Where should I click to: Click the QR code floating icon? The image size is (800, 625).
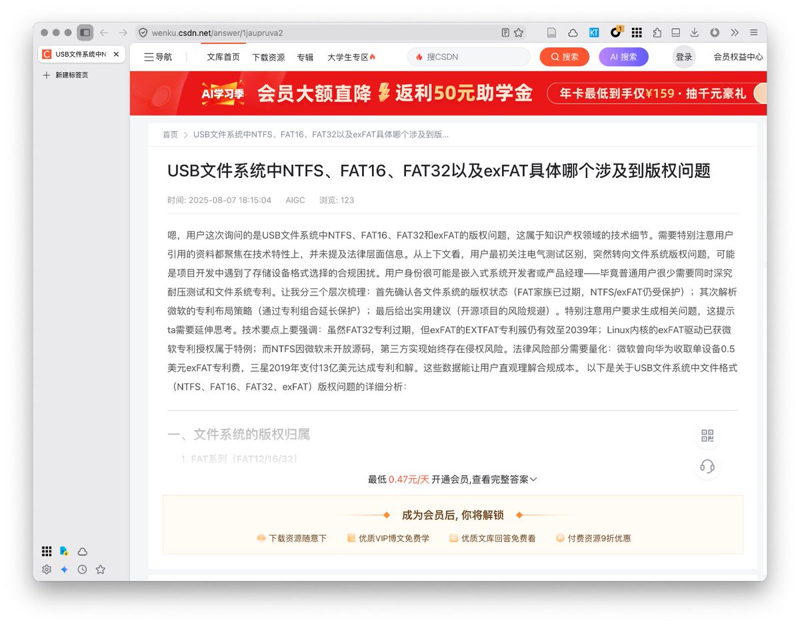pos(707,436)
